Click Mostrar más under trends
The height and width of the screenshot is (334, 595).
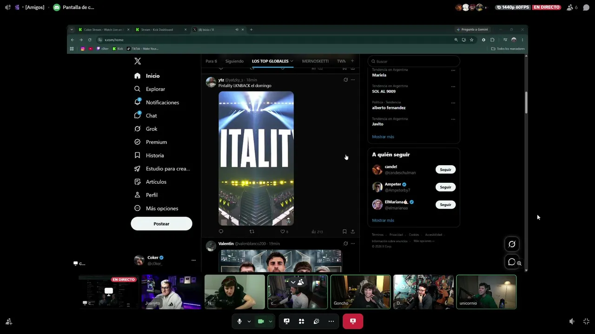383,137
